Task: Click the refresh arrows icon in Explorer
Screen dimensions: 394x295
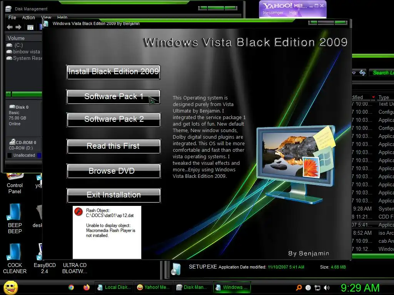Action: pyautogui.click(x=362, y=73)
